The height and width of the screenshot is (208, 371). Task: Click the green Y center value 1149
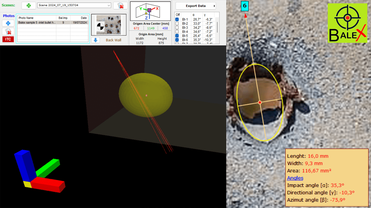coord(151,28)
